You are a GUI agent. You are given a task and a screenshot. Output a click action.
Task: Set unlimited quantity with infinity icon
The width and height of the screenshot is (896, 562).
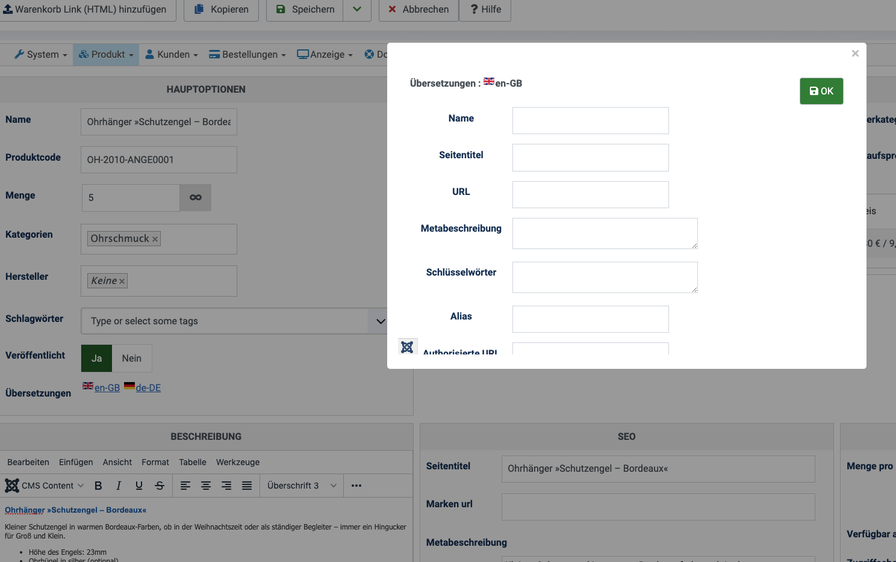coord(196,197)
